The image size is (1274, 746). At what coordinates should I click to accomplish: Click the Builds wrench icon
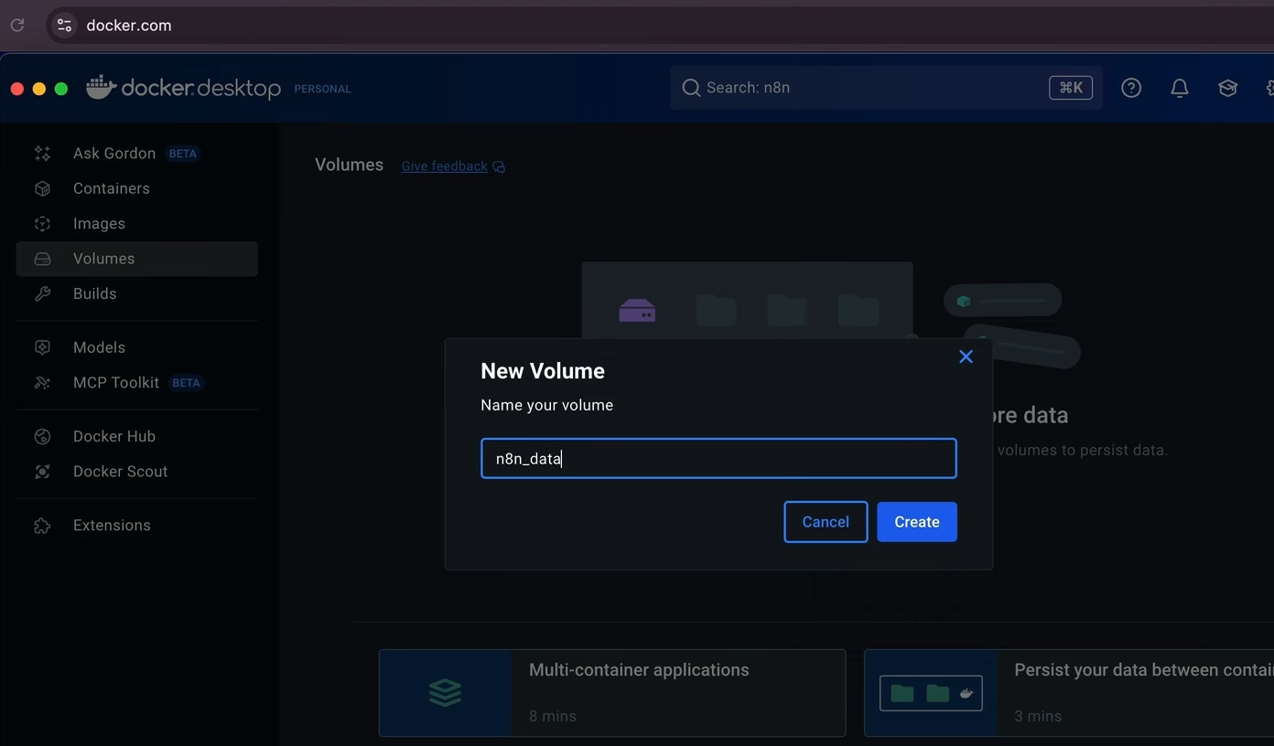pos(42,293)
